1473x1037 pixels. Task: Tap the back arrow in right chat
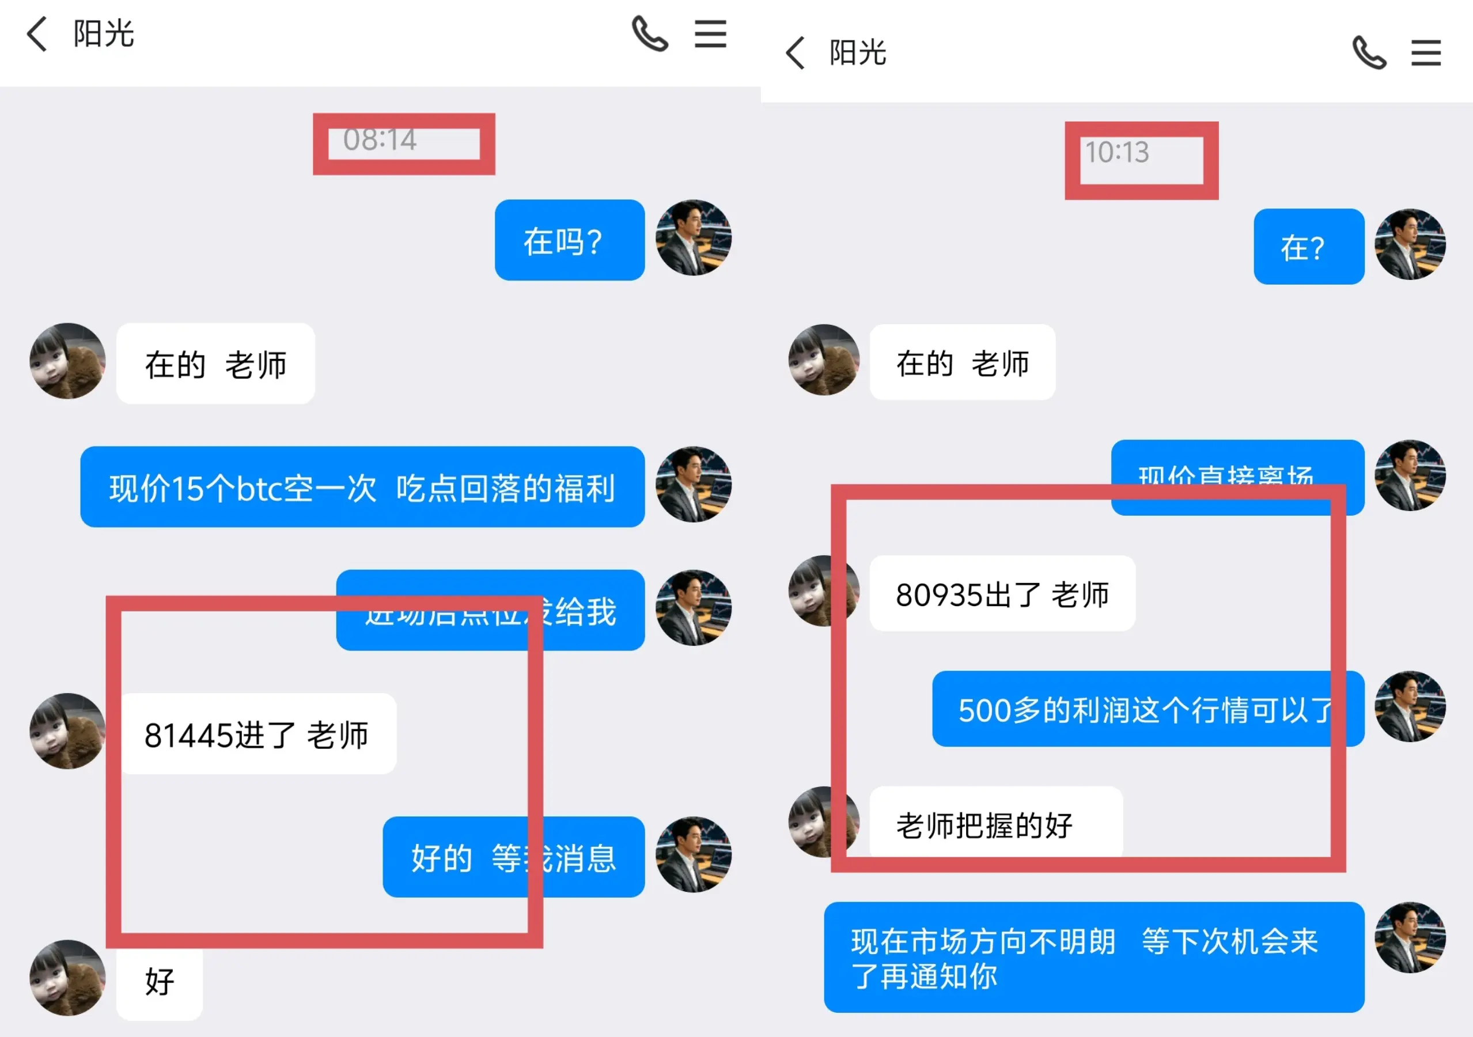[x=795, y=52]
